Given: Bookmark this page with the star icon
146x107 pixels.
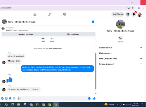Looking at the screenshot, I should [x=133, y=8].
